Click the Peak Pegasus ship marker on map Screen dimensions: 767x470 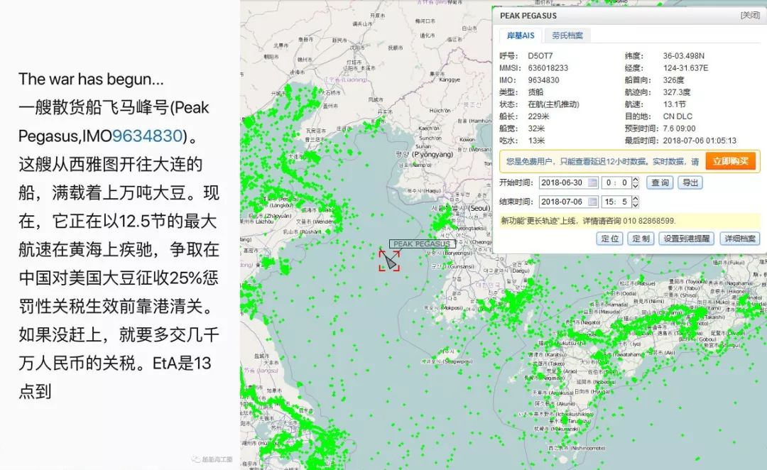coord(390,260)
